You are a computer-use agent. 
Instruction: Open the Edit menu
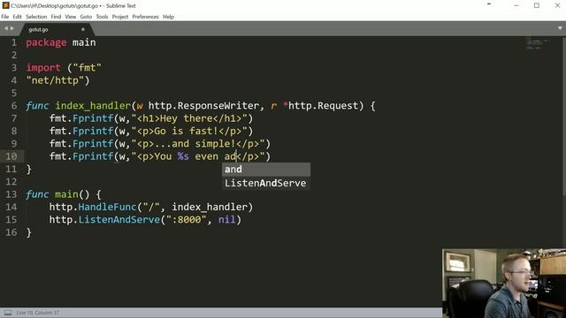[x=17, y=17]
